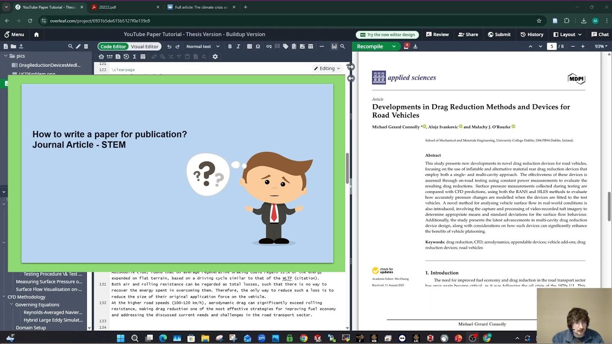Jump to Measuring Surface Pressure outline item
This screenshot has height=344, width=612.
[49, 281]
